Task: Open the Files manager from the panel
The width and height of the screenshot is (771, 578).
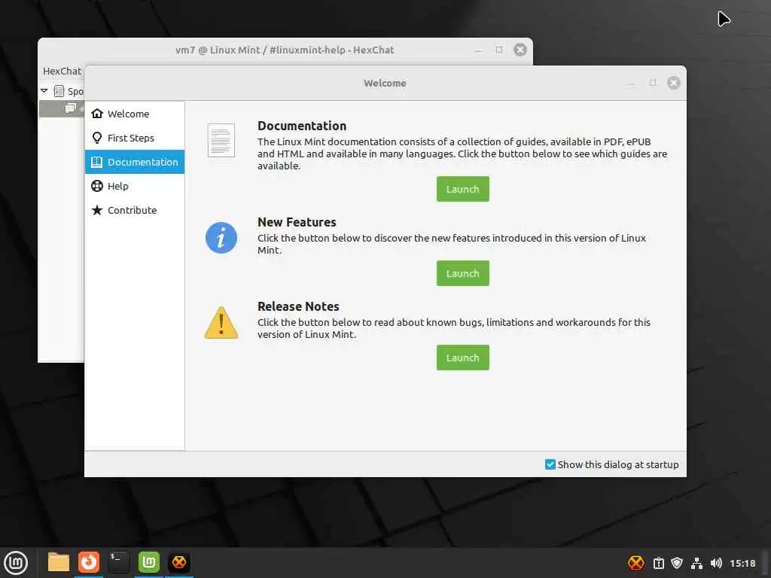Action: (59, 562)
